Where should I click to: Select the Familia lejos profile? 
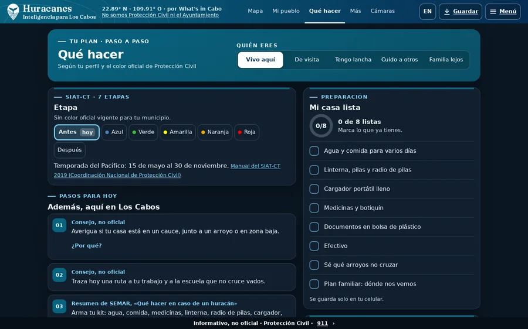tap(446, 60)
